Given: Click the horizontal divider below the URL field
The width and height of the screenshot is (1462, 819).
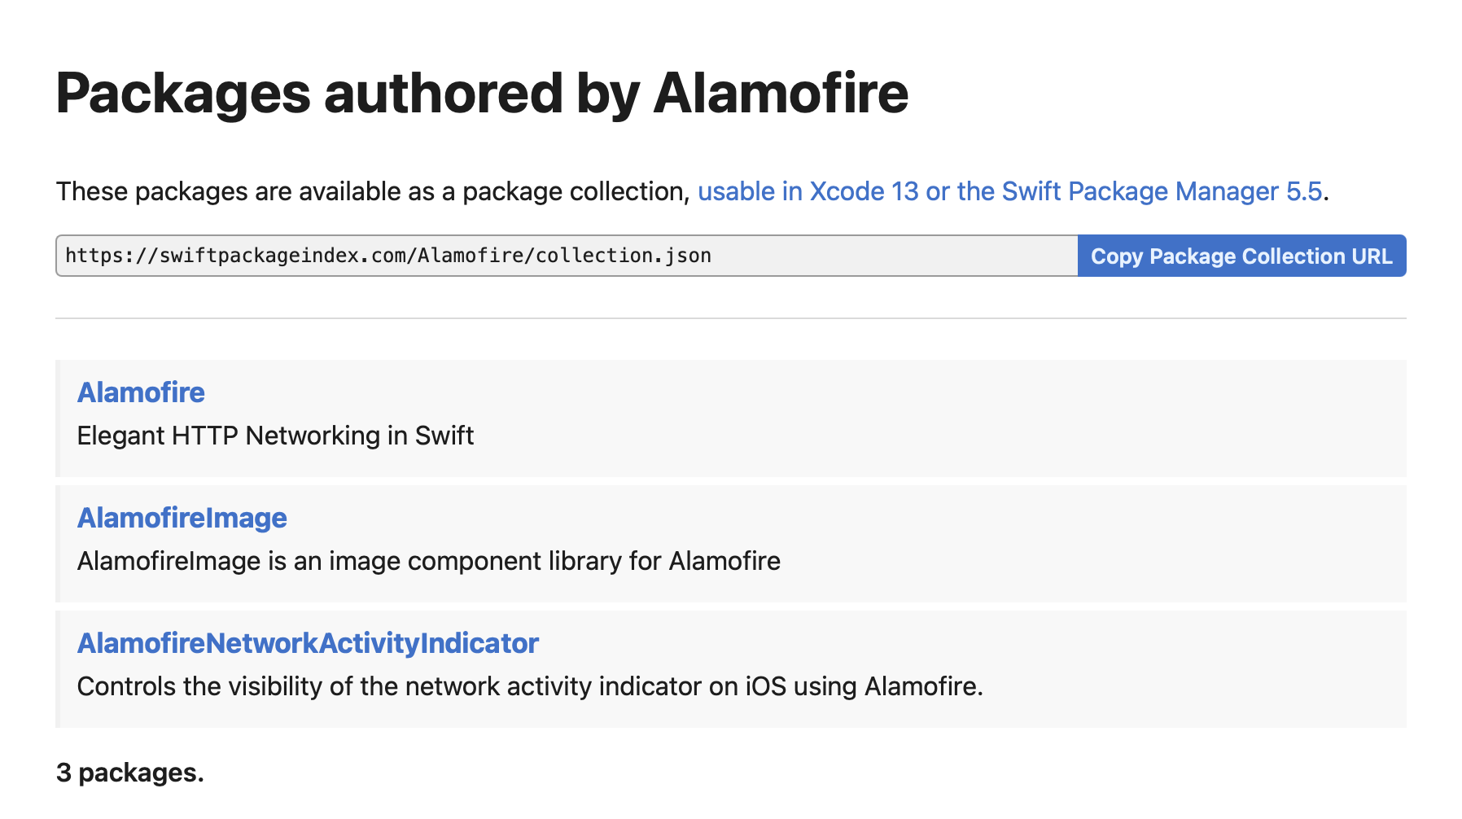Looking at the screenshot, I should [x=730, y=318].
